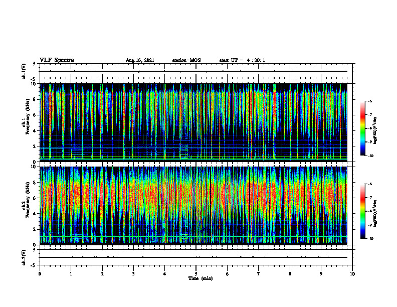The height and width of the screenshot is (307, 397).
Task: Click time-axis tick label "1"
Action: [71, 274]
